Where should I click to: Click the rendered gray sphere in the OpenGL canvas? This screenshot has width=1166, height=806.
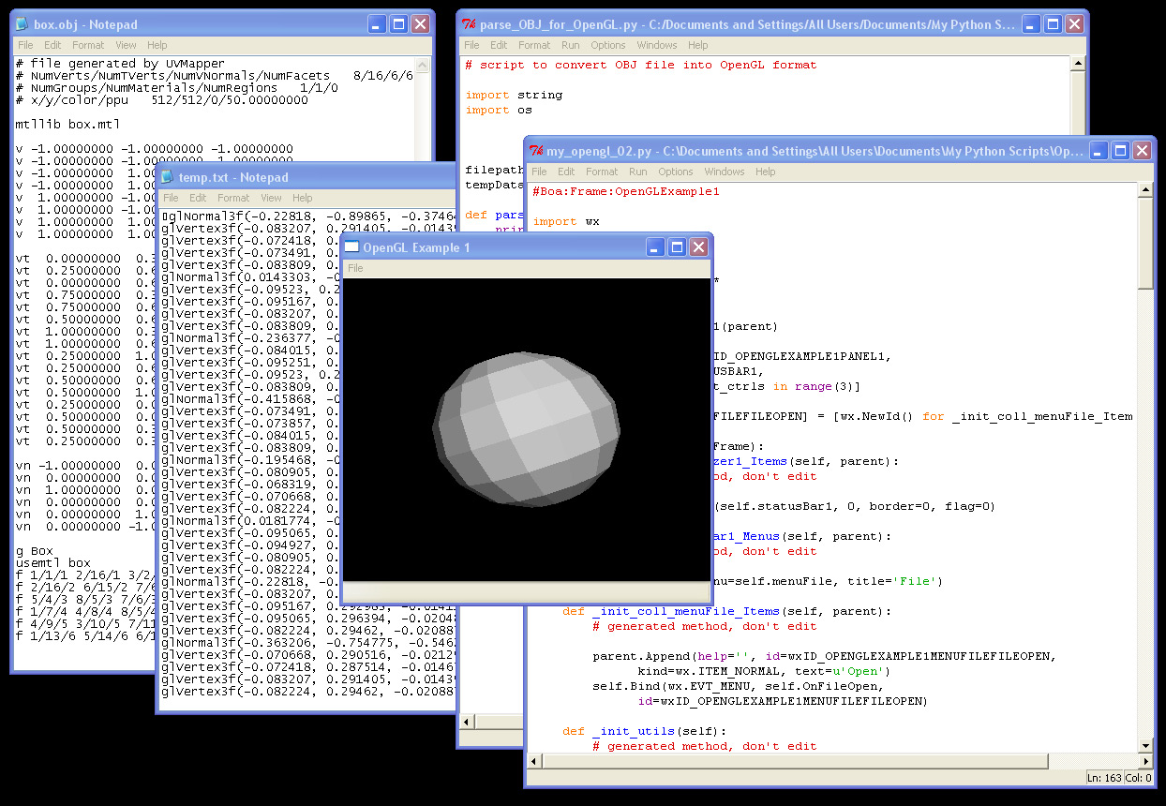(525, 427)
